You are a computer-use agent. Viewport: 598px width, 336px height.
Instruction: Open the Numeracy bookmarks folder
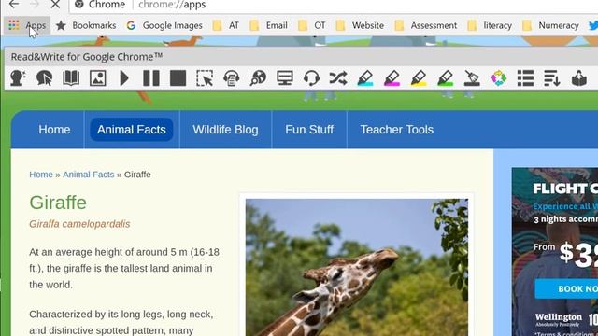pyautogui.click(x=550, y=25)
